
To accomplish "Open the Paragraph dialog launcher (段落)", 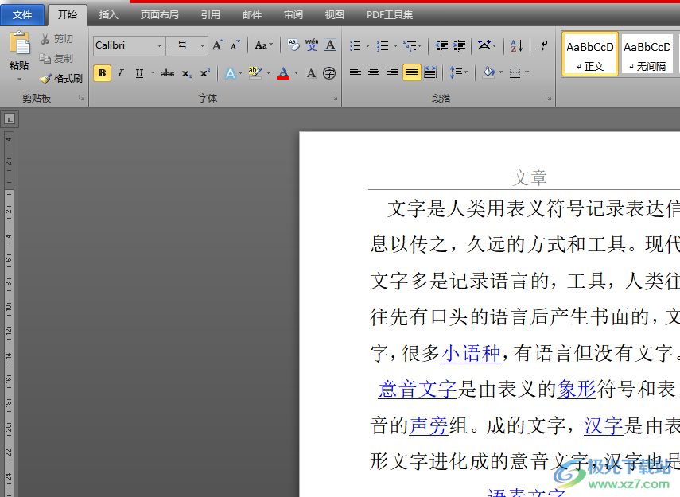I will [548, 98].
